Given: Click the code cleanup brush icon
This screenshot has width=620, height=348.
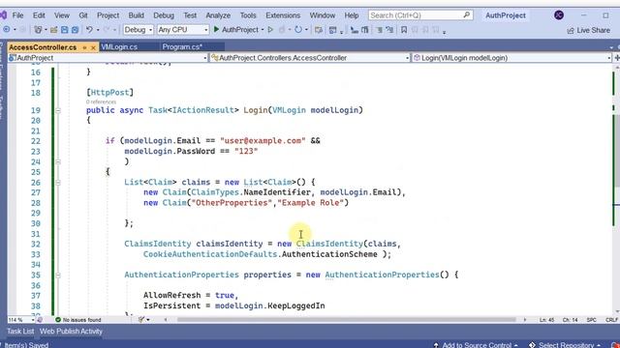Looking at the screenshot, I should click(x=141, y=320).
